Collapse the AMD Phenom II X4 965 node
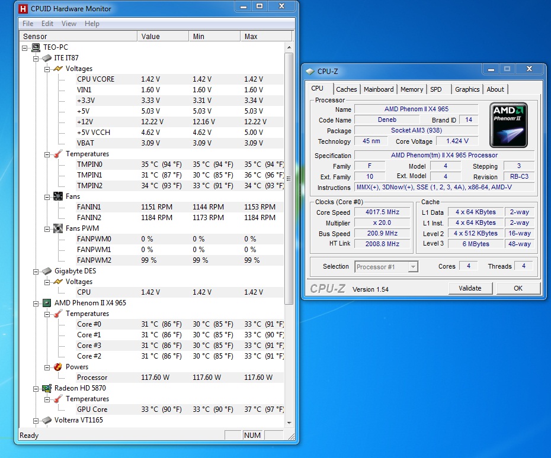The height and width of the screenshot is (458, 551). 36,304
